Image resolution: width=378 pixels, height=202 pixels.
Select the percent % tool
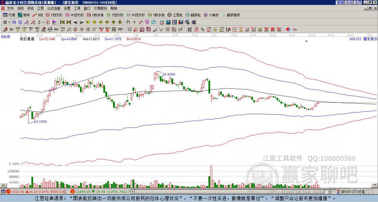point(203,29)
